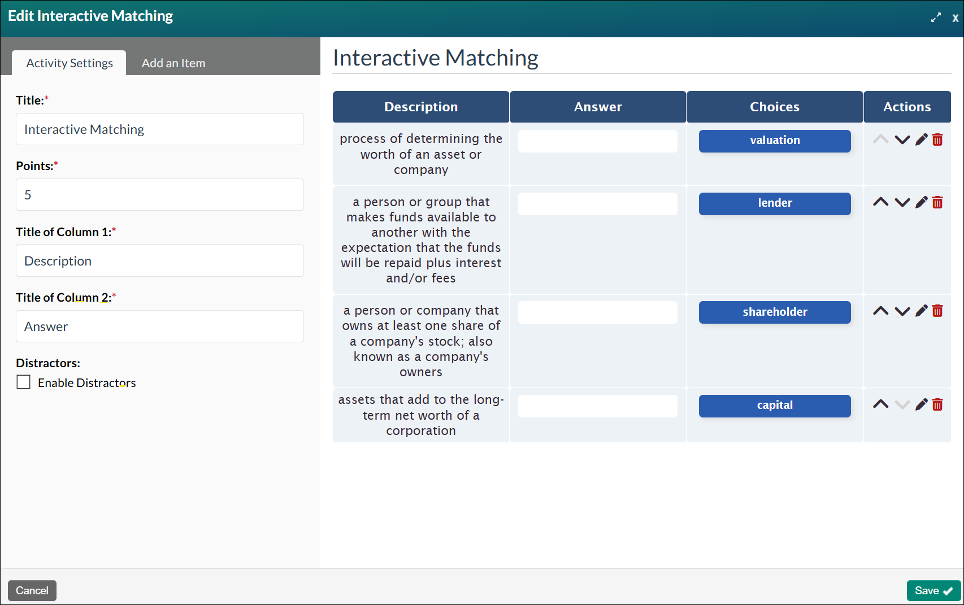Delete the "capital" row with trash icon
964x605 pixels.
pos(937,404)
